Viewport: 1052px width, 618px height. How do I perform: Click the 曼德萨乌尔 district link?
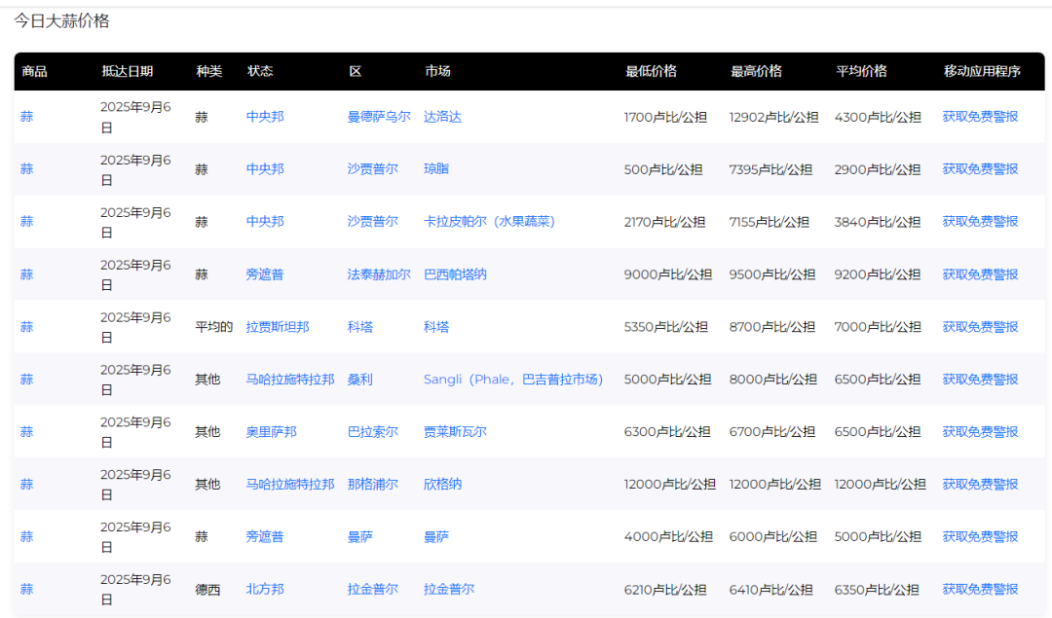click(379, 117)
